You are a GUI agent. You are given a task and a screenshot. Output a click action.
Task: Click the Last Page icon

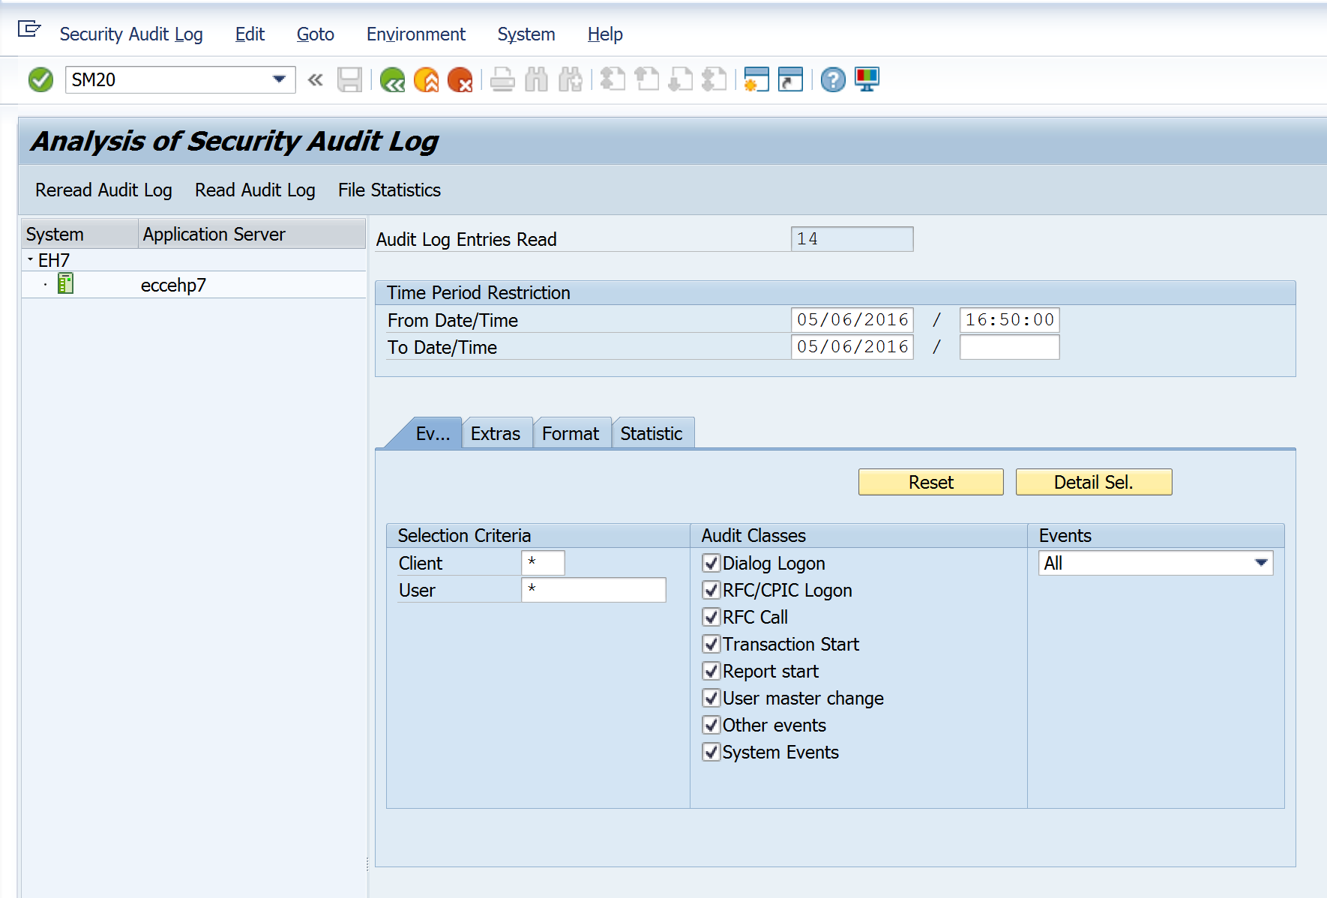click(x=714, y=79)
